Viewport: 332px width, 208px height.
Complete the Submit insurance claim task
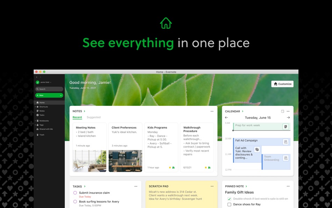tap(75, 193)
